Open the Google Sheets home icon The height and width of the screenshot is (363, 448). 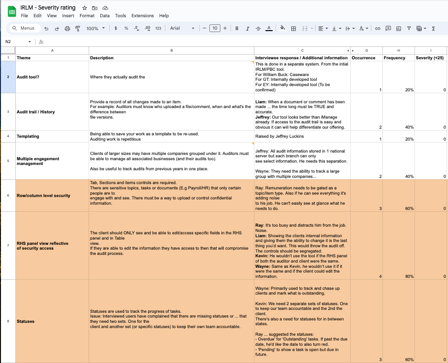tap(12, 11)
